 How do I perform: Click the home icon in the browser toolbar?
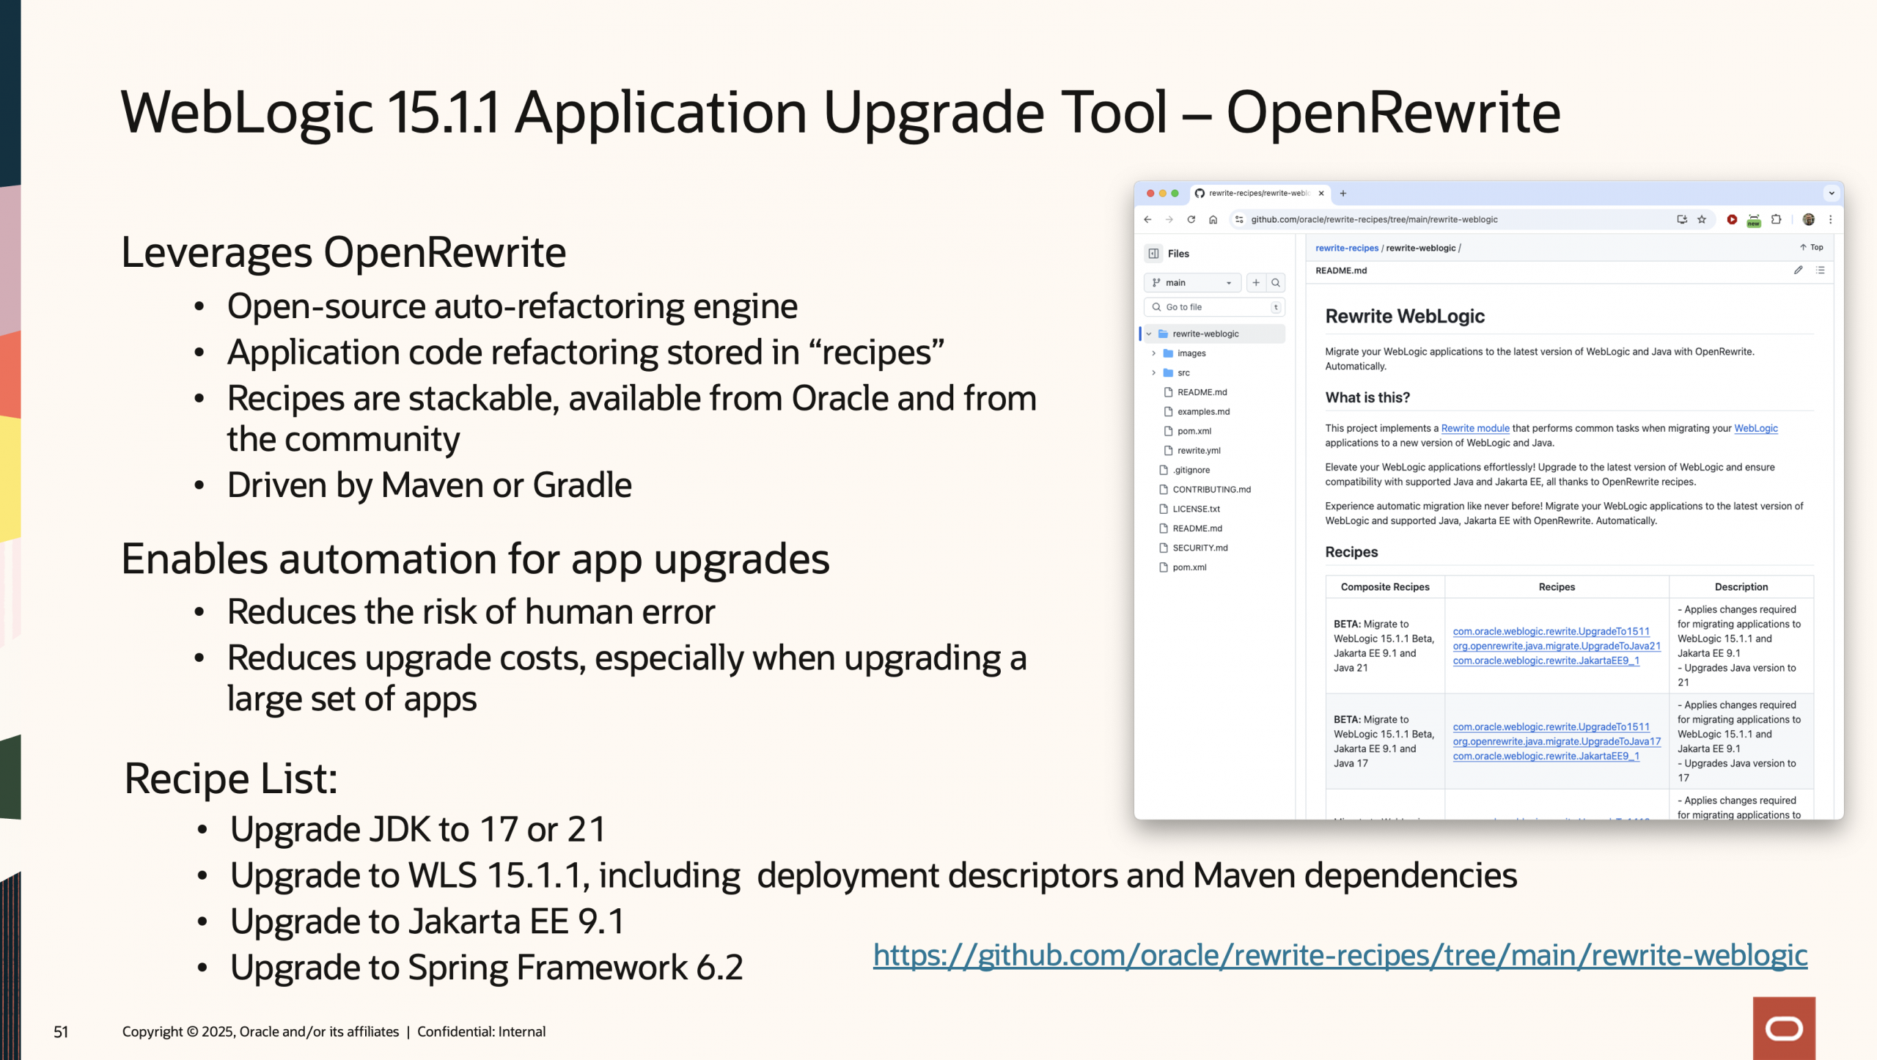point(1213,219)
